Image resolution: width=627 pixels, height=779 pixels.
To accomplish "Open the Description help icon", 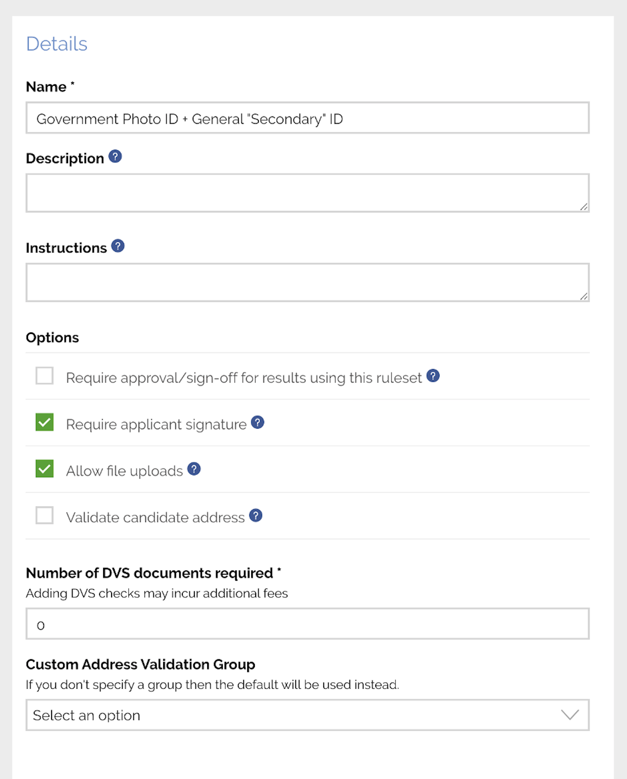I will pos(115,157).
